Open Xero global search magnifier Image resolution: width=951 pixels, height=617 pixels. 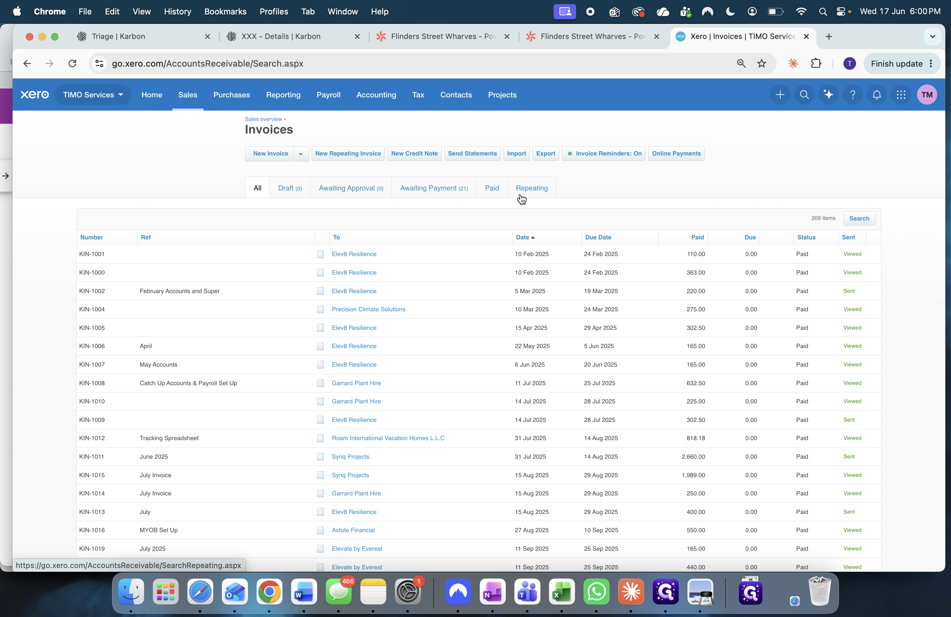pyautogui.click(x=804, y=95)
